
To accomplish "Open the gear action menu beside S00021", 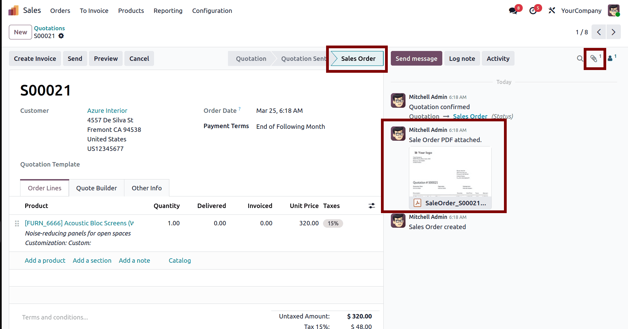I will 61,36.
